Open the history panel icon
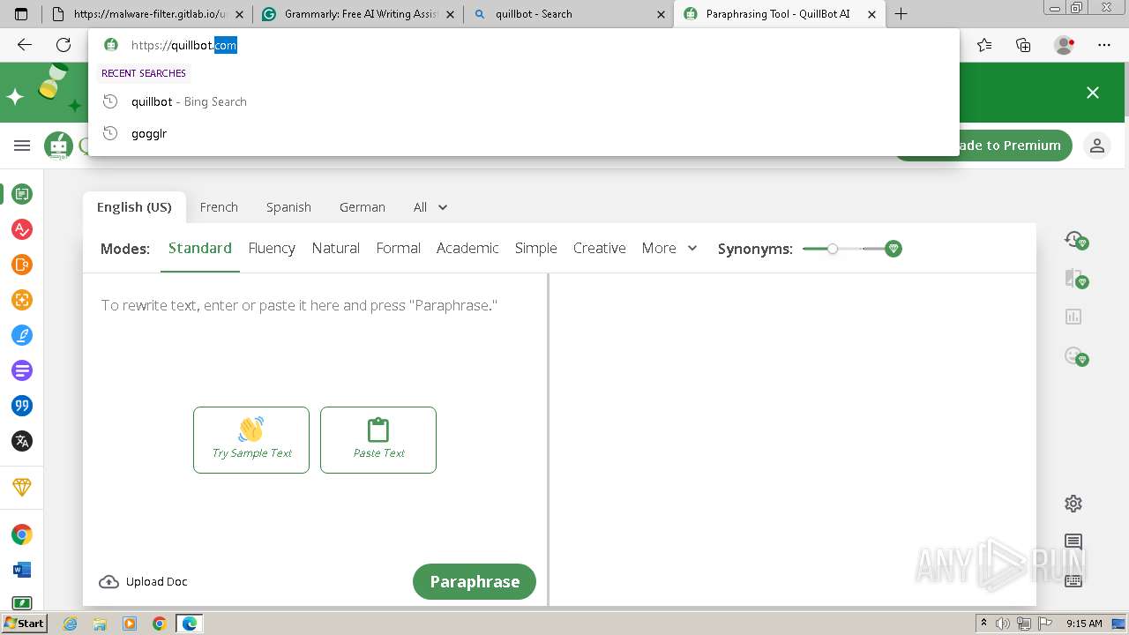This screenshot has height=635, width=1129. point(1075,240)
